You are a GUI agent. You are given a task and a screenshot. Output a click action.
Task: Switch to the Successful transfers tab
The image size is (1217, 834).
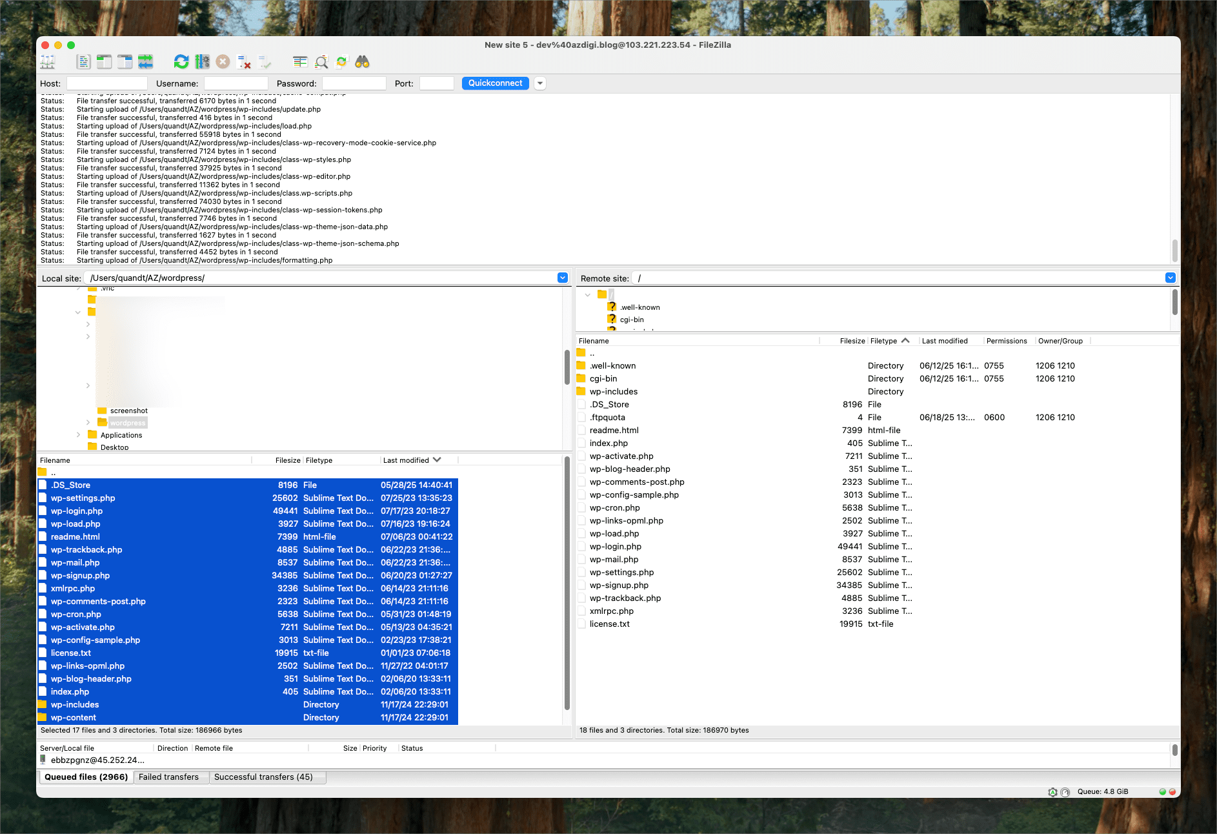click(x=263, y=777)
